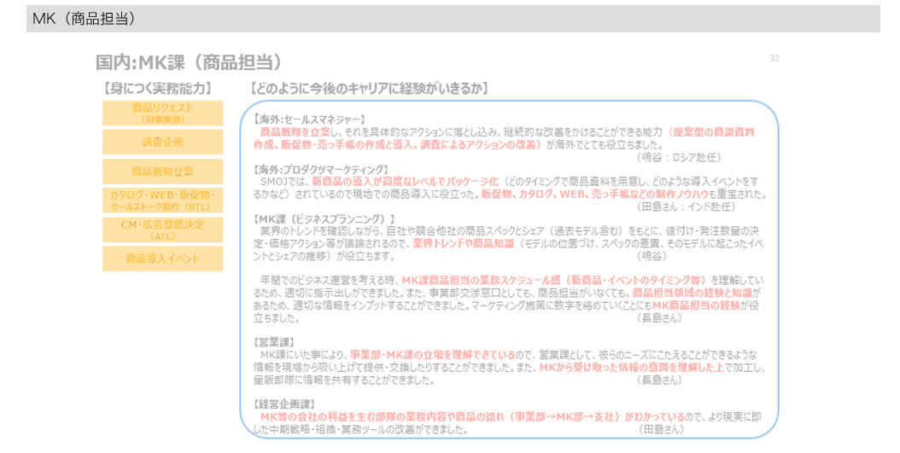Click the 【営業課】 section heading

click(275, 342)
